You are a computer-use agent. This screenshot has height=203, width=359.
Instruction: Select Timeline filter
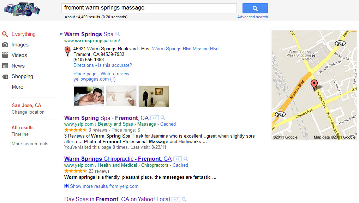[20, 134]
